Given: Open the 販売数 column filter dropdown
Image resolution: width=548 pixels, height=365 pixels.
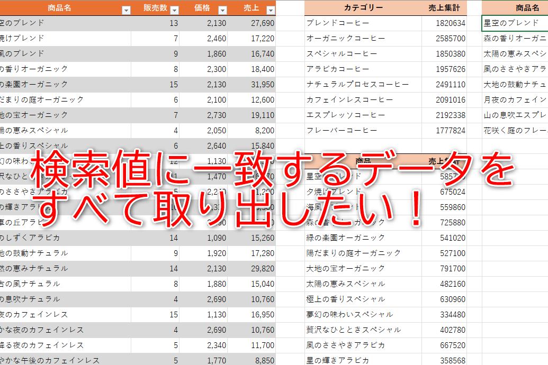Looking at the screenshot, I should pos(174,10).
